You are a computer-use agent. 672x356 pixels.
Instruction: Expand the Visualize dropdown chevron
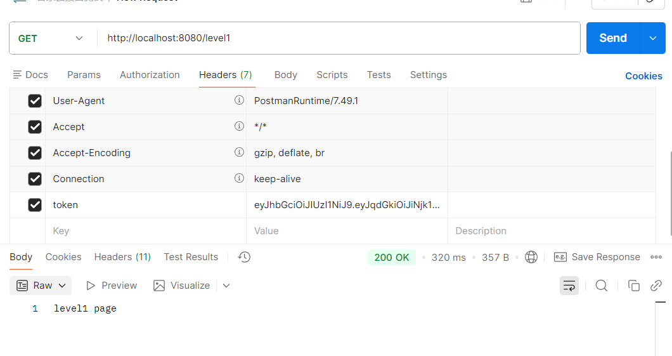226,286
